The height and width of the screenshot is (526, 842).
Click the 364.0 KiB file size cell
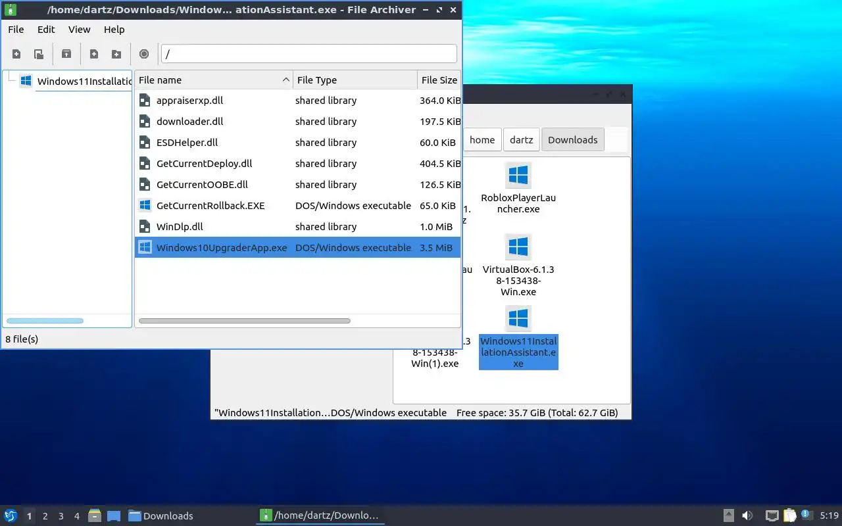(439, 101)
